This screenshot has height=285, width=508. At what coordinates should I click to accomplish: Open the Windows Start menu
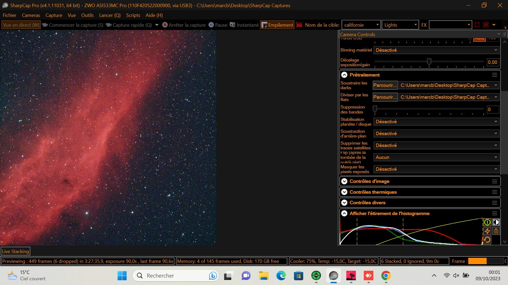[122, 276]
